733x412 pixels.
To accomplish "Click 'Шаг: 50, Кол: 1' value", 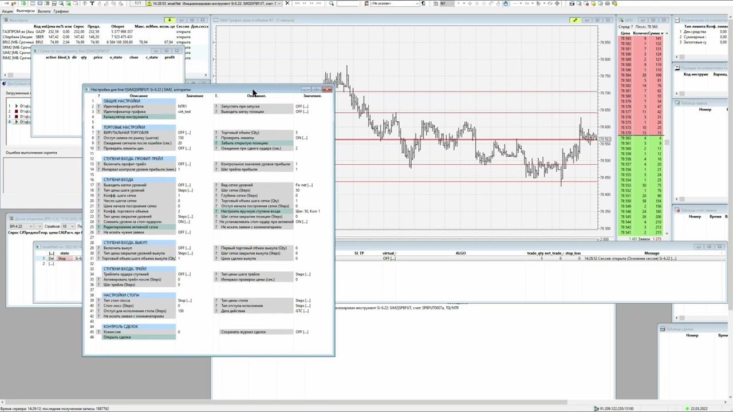I will tap(308, 211).
